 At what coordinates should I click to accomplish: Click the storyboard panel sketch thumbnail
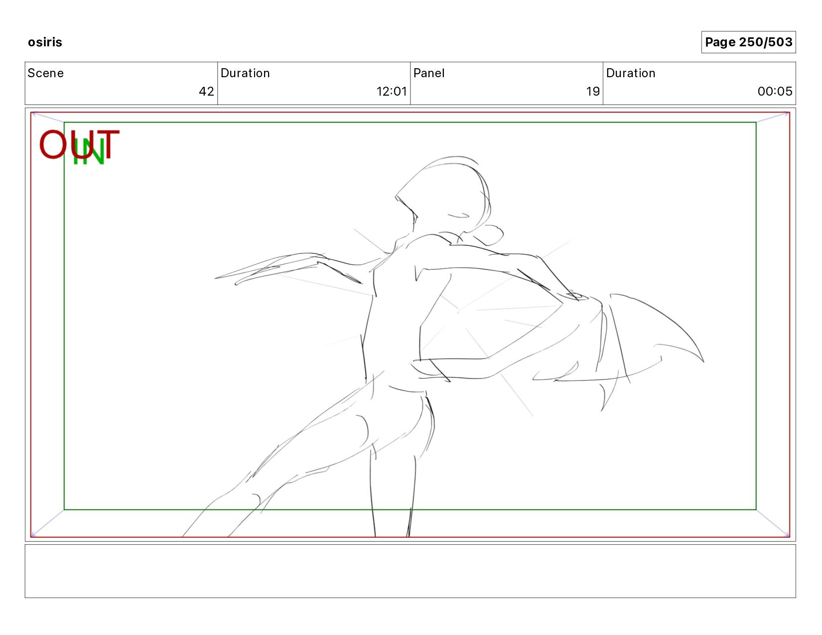[x=410, y=325]
